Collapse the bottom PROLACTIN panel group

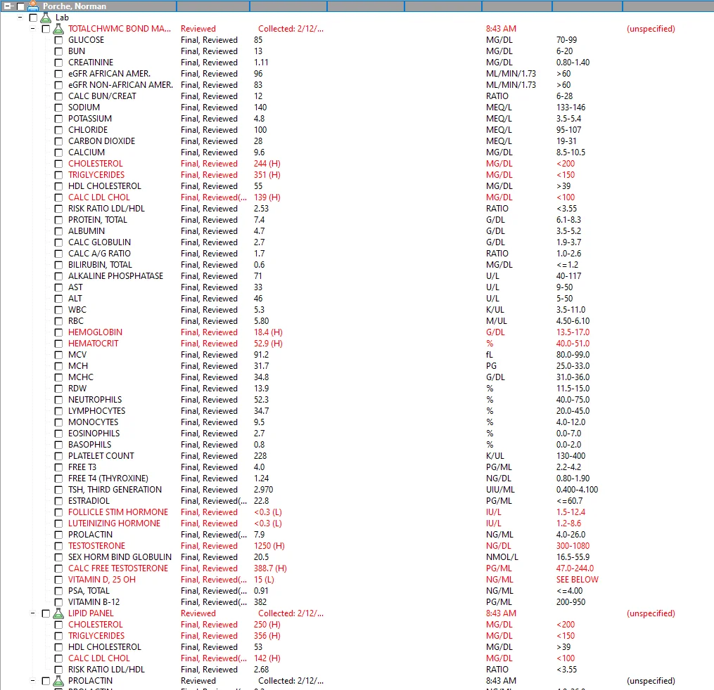[x=33, y=681]
